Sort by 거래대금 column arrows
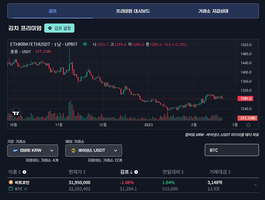The width and height of the screenshot is (265, 200). (x=229, y=172)
